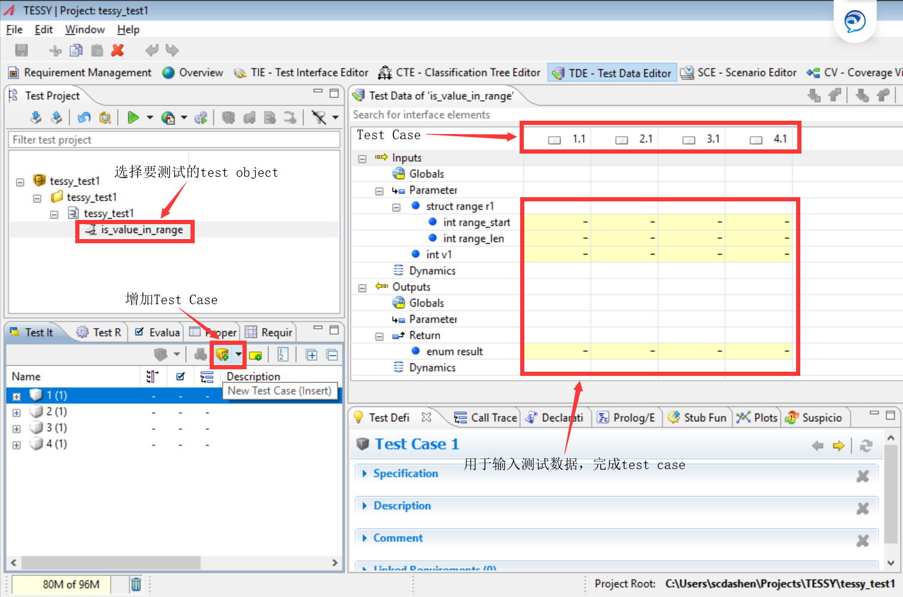The height and width of the screenshot is (597, 903).
Task: Click the numbered sort icon in test items toolbar
Action: 283,354
